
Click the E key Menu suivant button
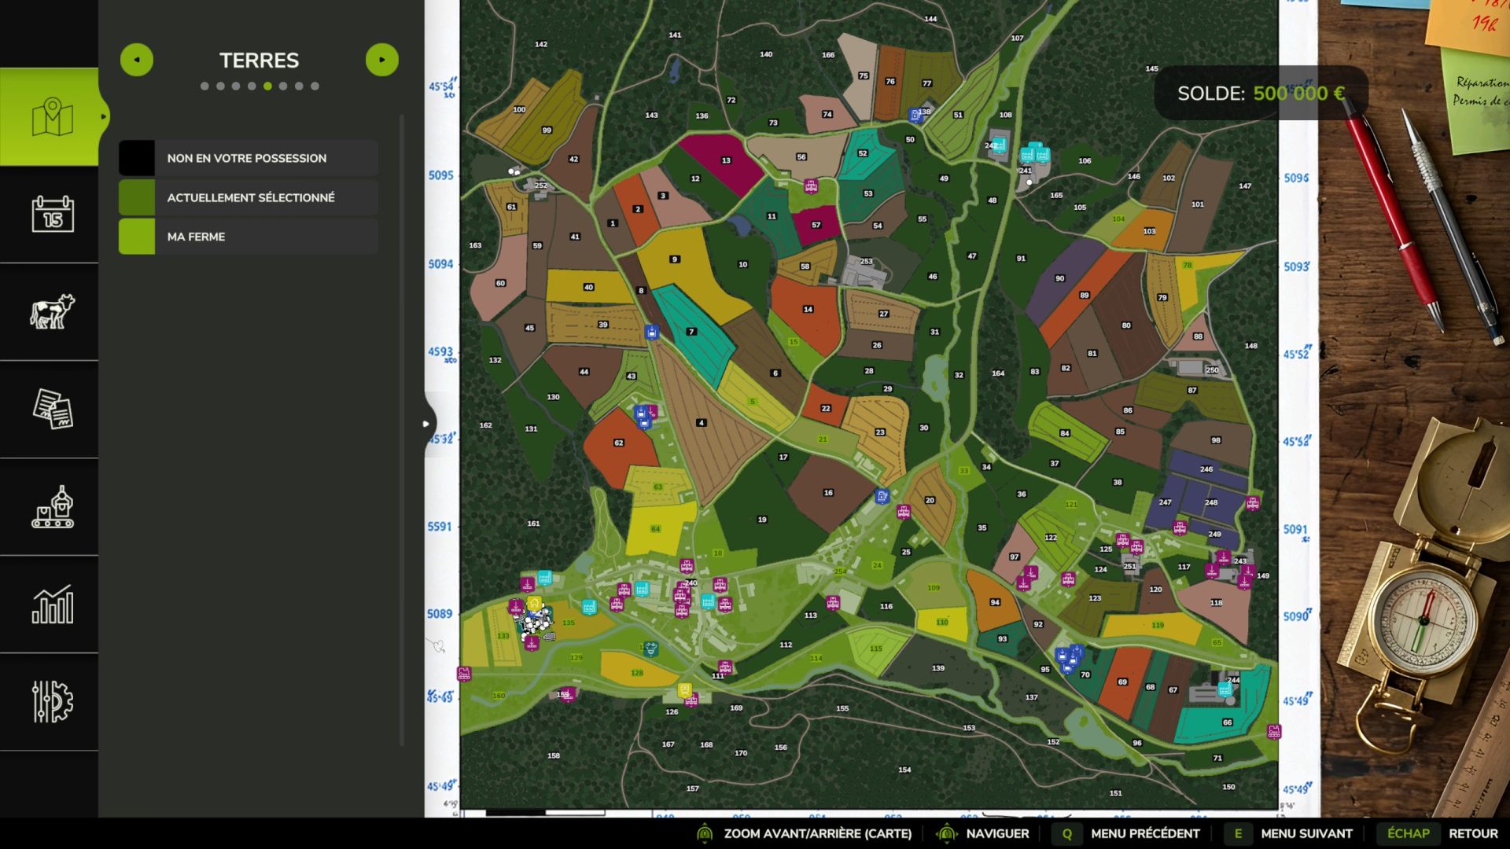(x=1290, y=833)
